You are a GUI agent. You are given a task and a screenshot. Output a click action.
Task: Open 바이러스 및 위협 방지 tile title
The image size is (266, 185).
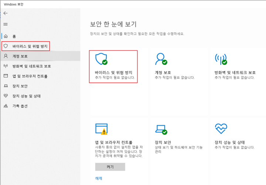click(x=113, y=73)
